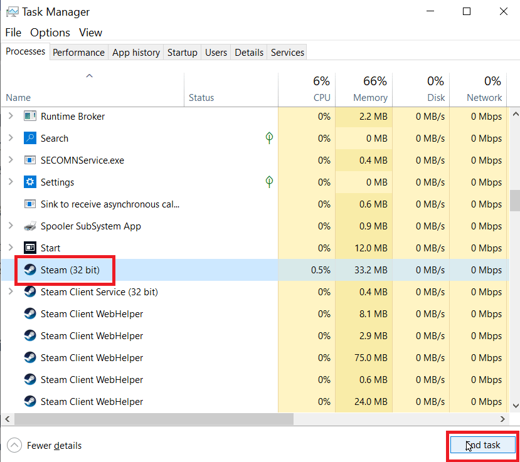Click the green leaf icon beside Settings

click(269, 182)
